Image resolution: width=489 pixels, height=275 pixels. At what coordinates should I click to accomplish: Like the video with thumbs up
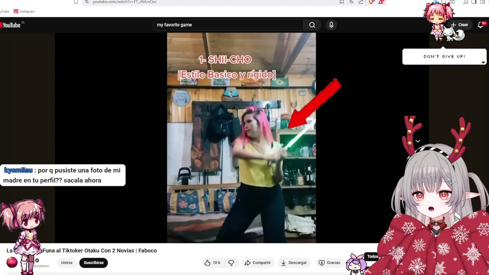point(212,263)
